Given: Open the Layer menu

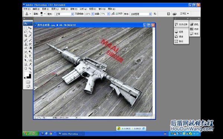Looking at the screenshot, I should (x=55, y=9).
